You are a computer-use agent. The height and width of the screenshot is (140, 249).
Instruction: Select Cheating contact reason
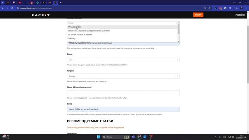click(x=122, y=38)
